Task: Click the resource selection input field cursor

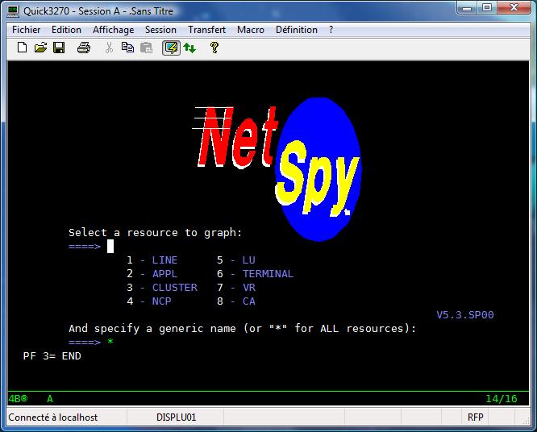Action: [x=110, y=247]
